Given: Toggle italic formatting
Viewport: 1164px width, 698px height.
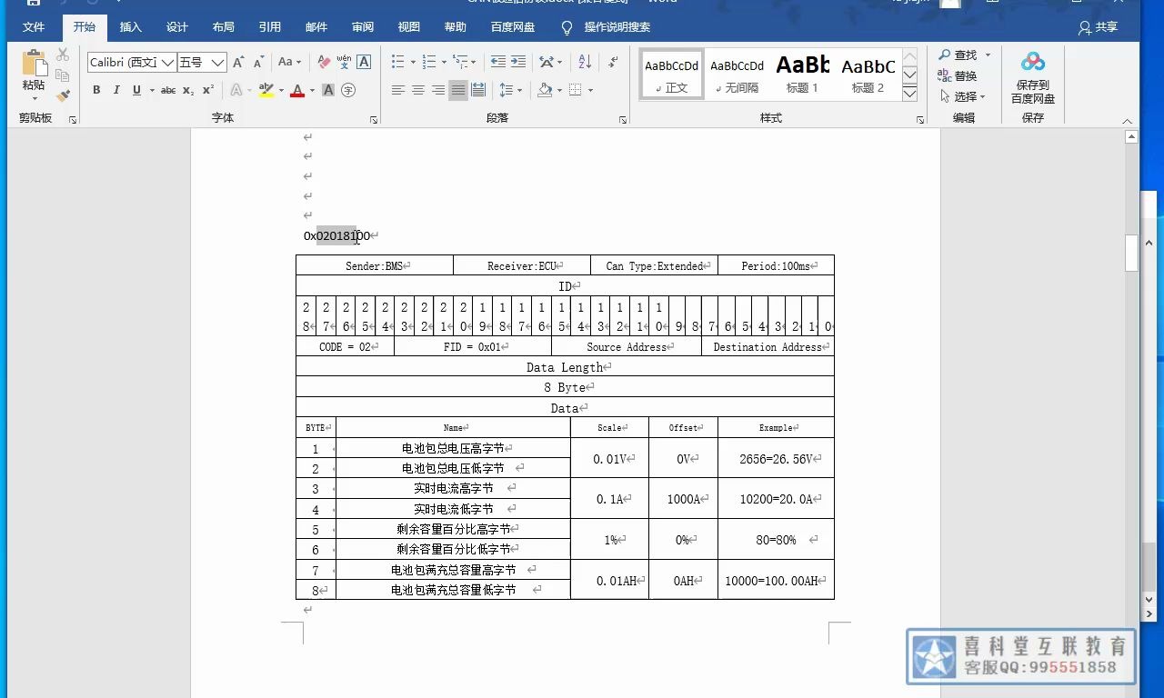Looking at the screenshot, I should pyautogui.click(x=116, y=90).
